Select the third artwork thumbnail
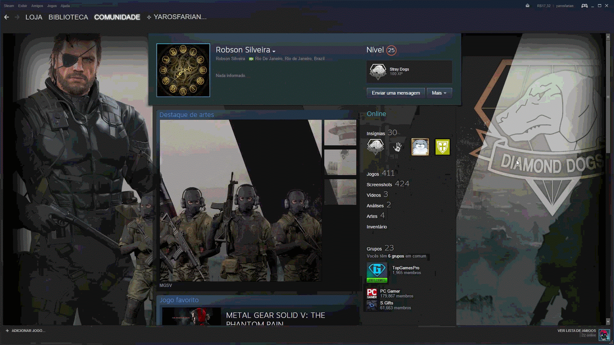 pos(340,192)
